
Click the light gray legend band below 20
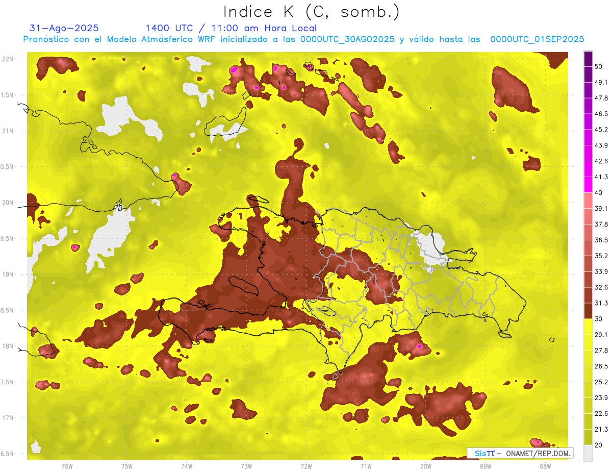tap(588, 453)
